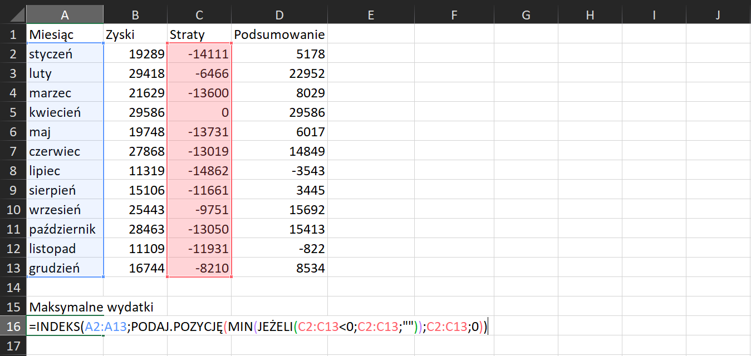Select the Podsumowanie header cell
Screen dimensions: 751x356
tap(279, 34)
